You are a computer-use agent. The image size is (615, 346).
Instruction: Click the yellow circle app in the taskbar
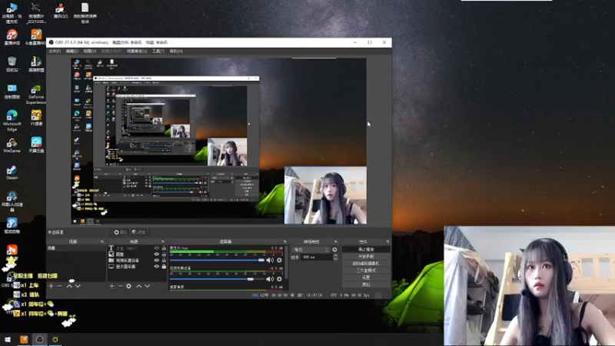(x=55, y=339)
